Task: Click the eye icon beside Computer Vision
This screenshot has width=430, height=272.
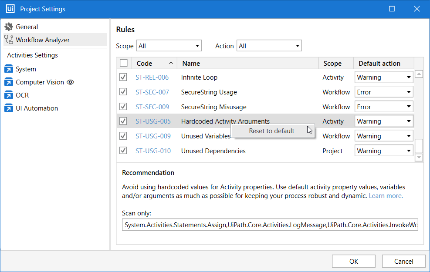Action: pyautogui.click(x=70, y=82)
